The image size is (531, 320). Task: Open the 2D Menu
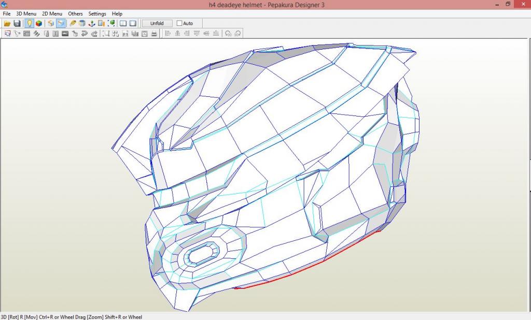coord(52,13)
